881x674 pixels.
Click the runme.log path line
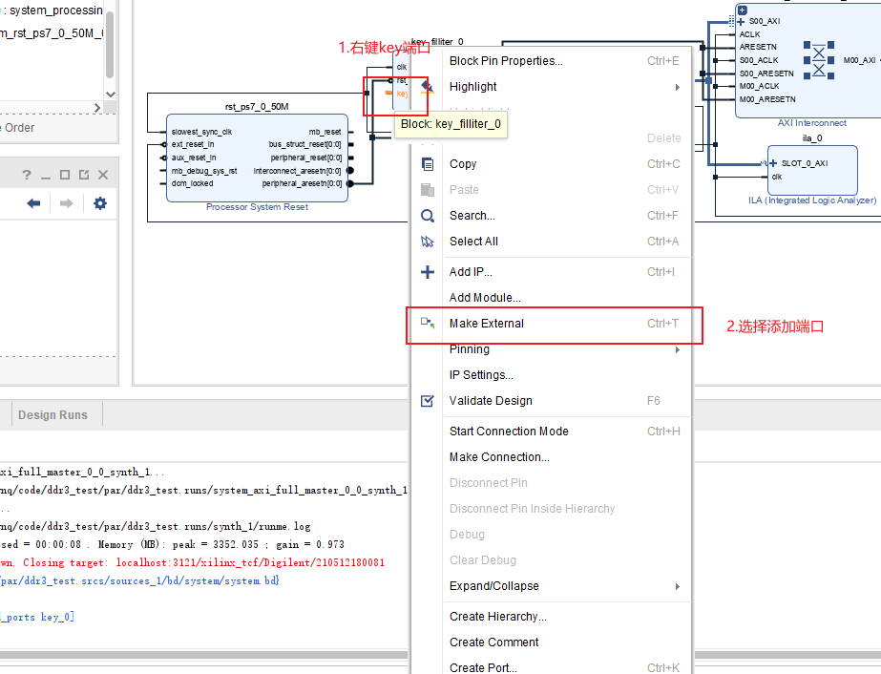coord(155,527)
